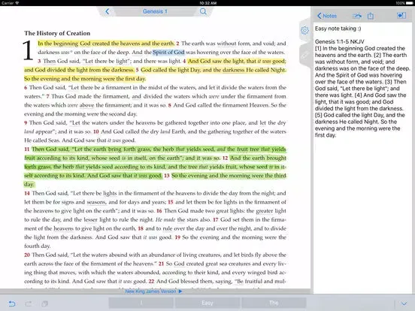Tap "evening and the morning were the second day"
Viewport: 415px width, 311px height.
(x=80, y=114)
